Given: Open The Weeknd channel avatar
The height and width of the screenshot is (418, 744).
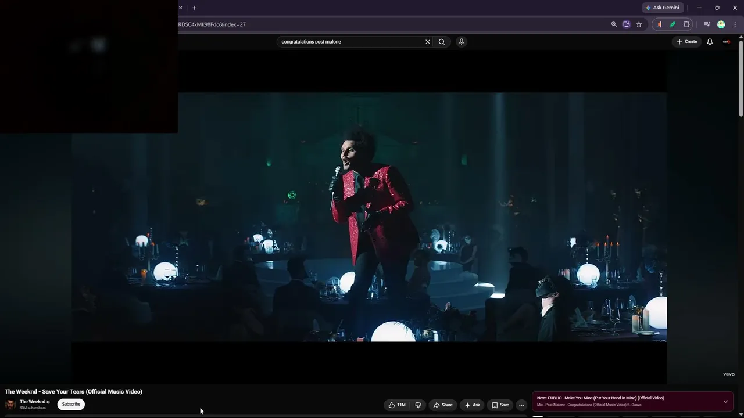Looking at the screenshot, I should pos(10,404).
